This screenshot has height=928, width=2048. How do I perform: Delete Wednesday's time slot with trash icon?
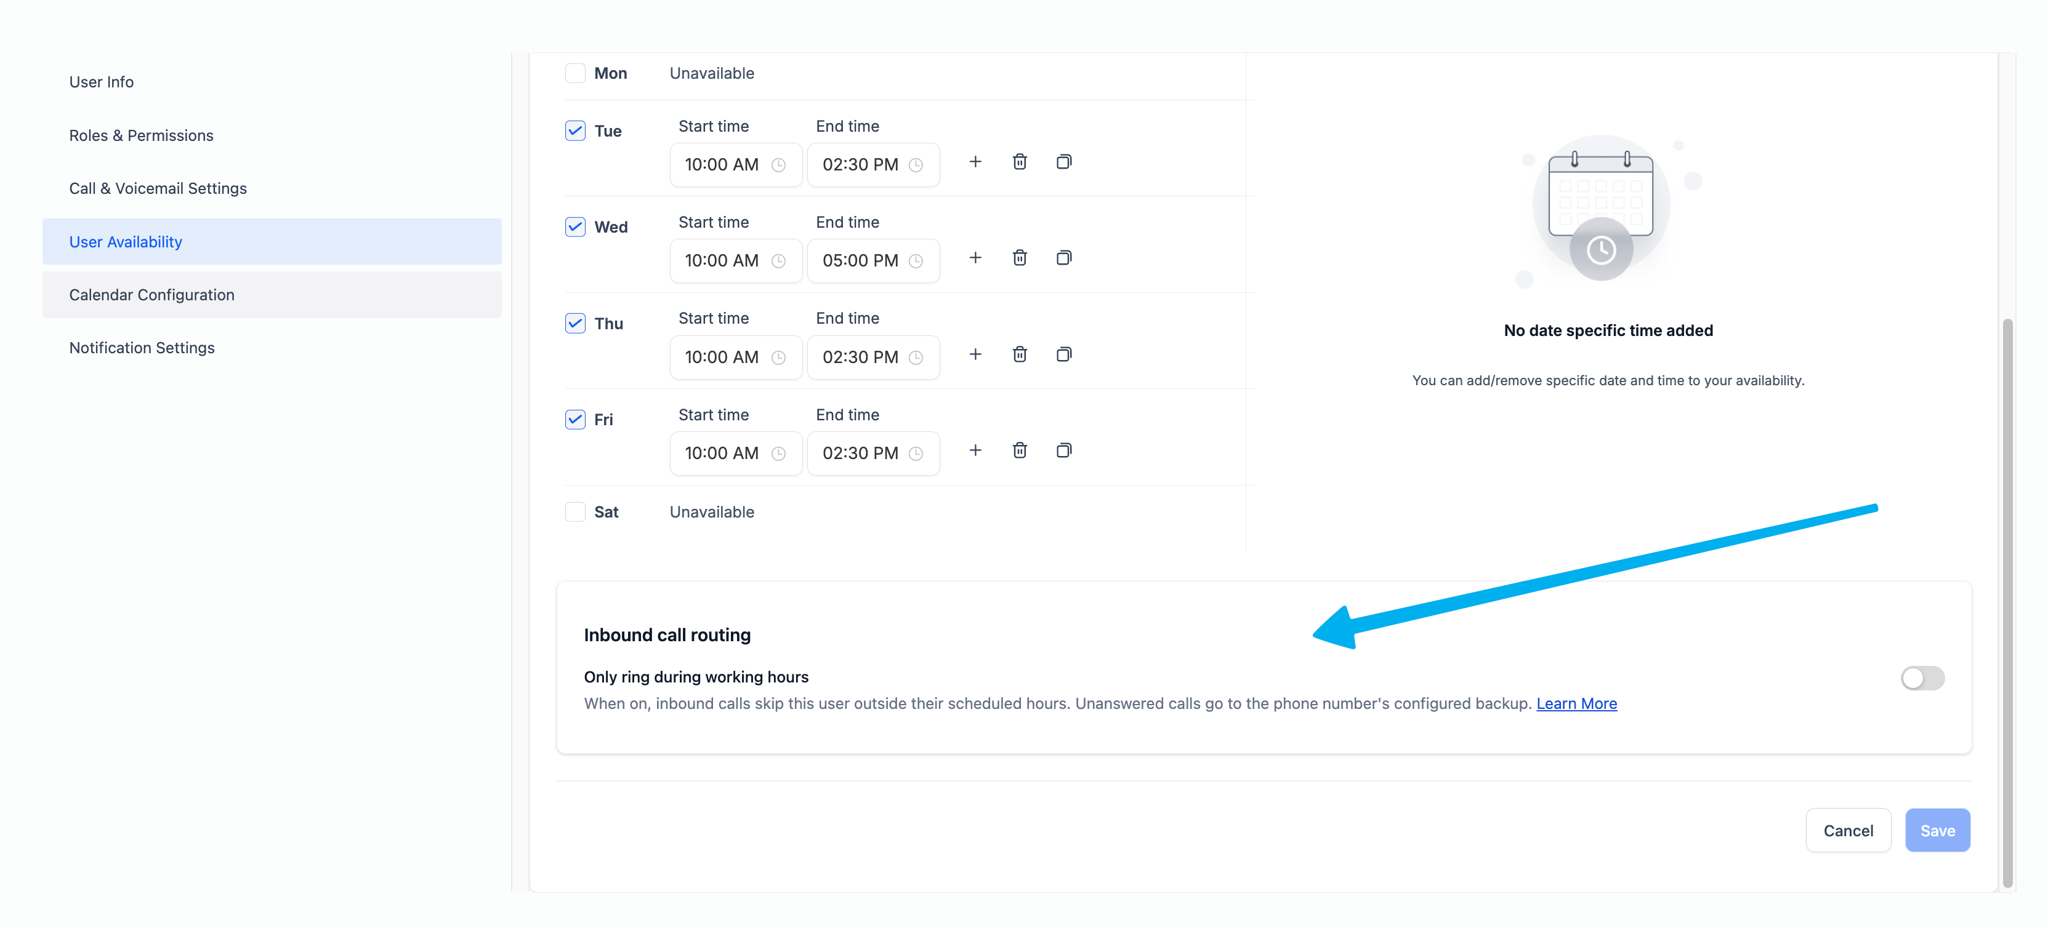[1019, 258]
